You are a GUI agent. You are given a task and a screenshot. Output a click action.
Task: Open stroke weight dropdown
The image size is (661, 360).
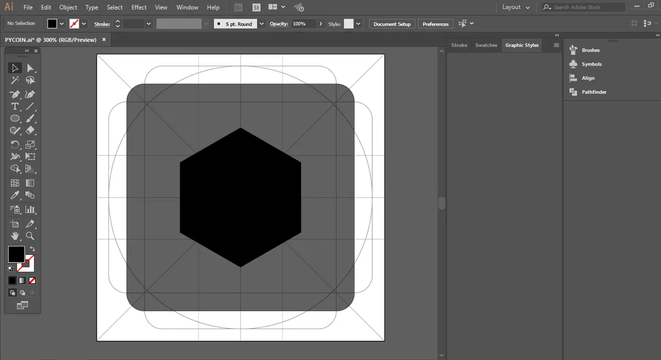click(x=149, y=24)
